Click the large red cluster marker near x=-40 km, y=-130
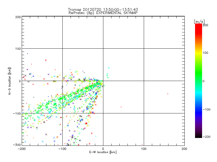Image resolution: width=217 pixels, height=162 pixels. tap(86, 123)
